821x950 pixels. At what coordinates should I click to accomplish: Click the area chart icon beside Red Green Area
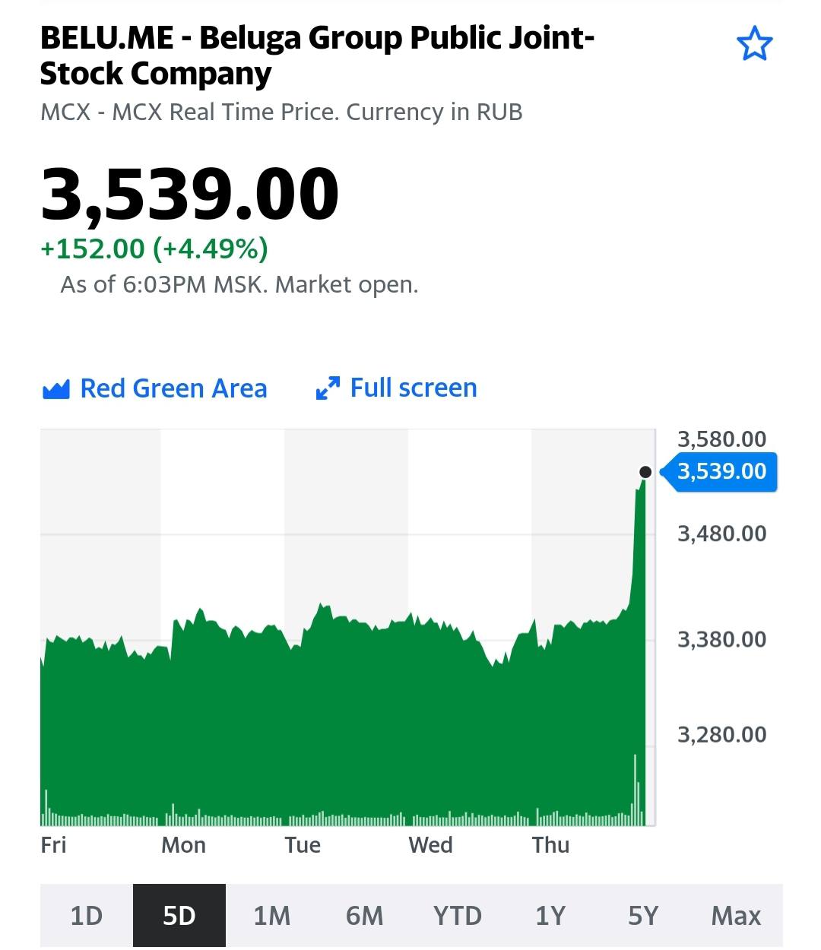(56, 389)
